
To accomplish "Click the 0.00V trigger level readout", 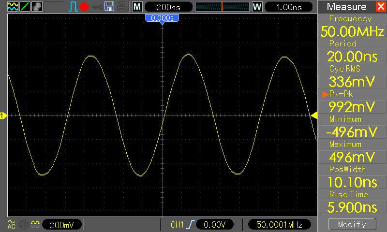I will 214,224.
